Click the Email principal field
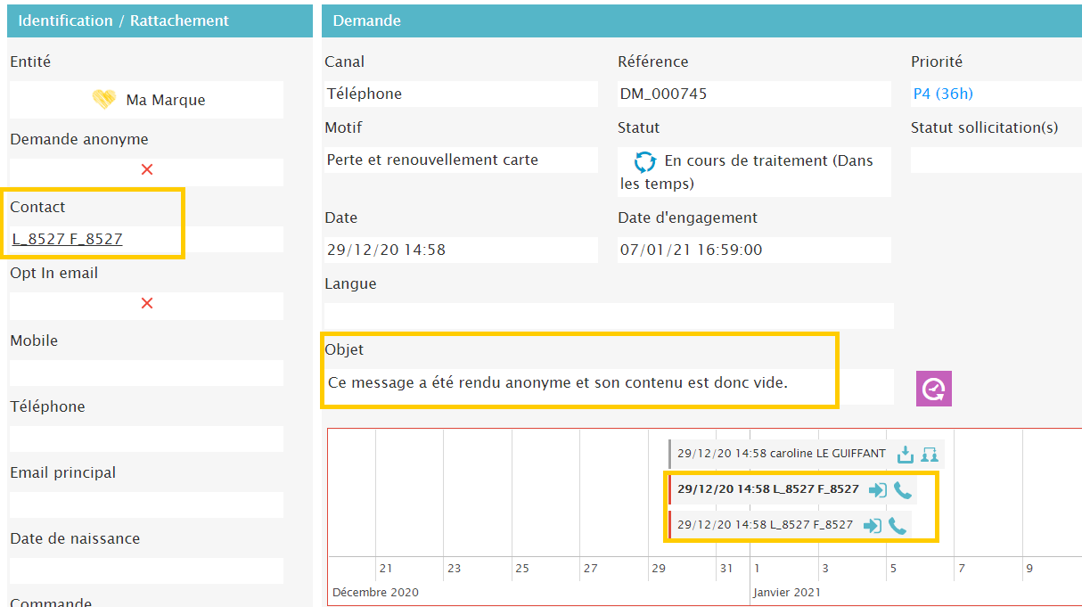The image size is (1082, 607). pos(146,504)
